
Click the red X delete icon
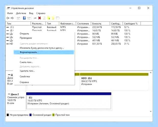(x=39, y=18)
